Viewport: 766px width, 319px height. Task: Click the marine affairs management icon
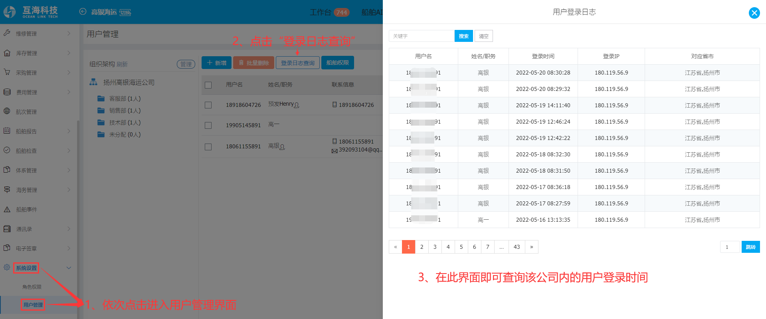point(7,189)
